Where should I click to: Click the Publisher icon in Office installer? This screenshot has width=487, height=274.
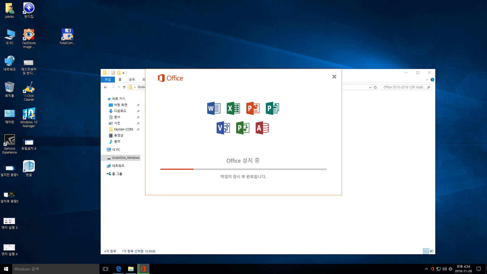point(272,108)
